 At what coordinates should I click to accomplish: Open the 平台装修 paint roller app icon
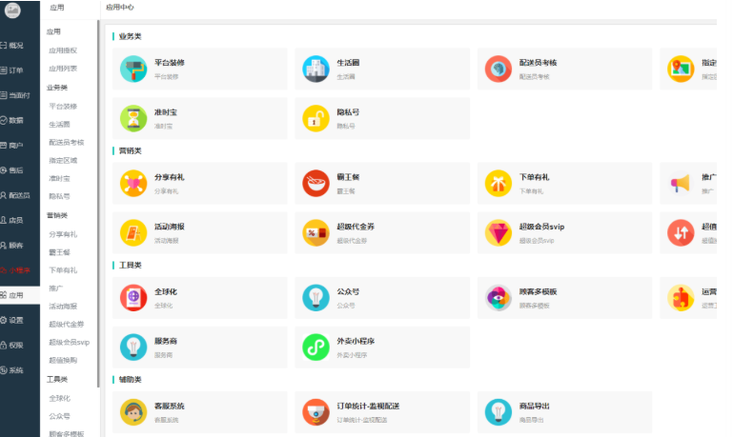(x=133, y=69)
